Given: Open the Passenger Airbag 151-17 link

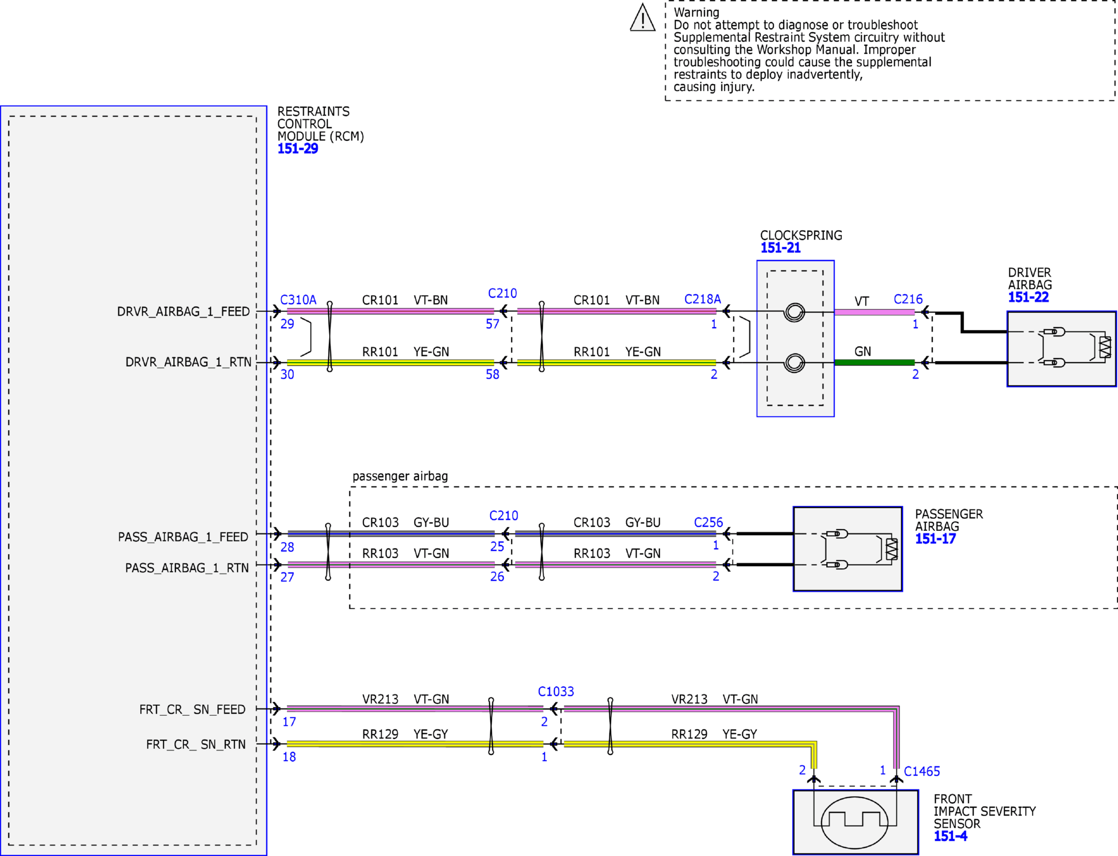Looking at the screenshot, I should point(935,539).
